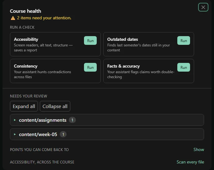This screenshot has height=170, width=214.
Task: Show points you can come back to
Action: [199, 149]
